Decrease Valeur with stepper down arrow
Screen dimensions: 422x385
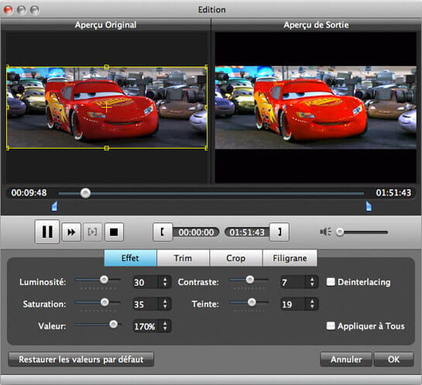[x=165, y=329]
